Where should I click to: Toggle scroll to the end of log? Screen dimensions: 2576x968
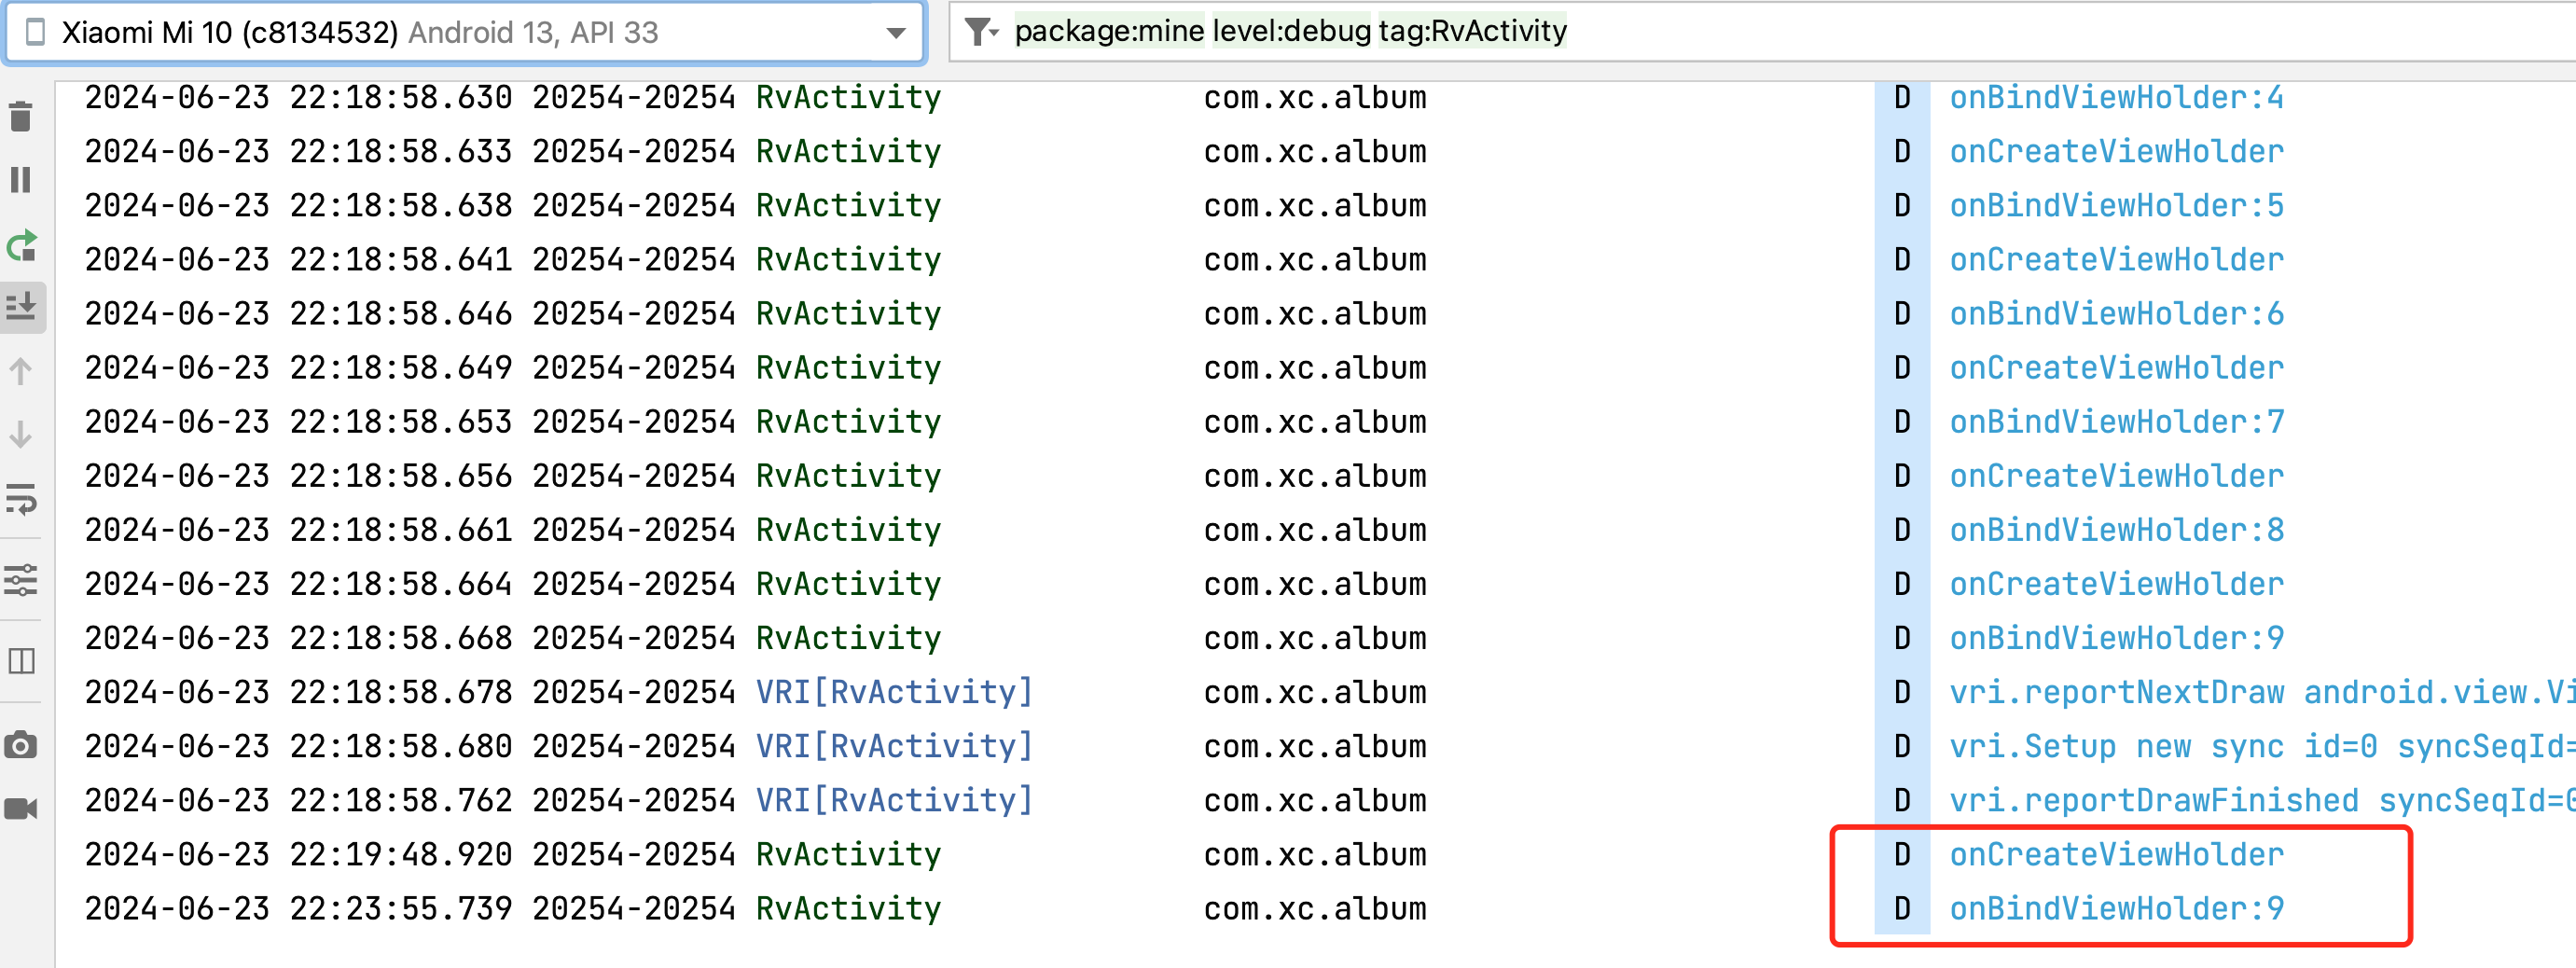coord(21,306)
